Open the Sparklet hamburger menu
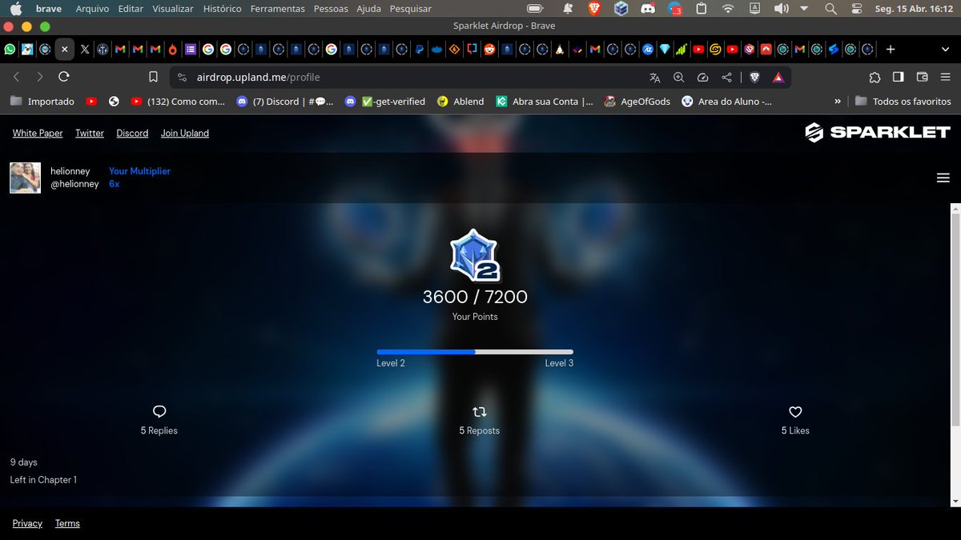The width and height of the screenshot is (961, 540). pos(943,178)
